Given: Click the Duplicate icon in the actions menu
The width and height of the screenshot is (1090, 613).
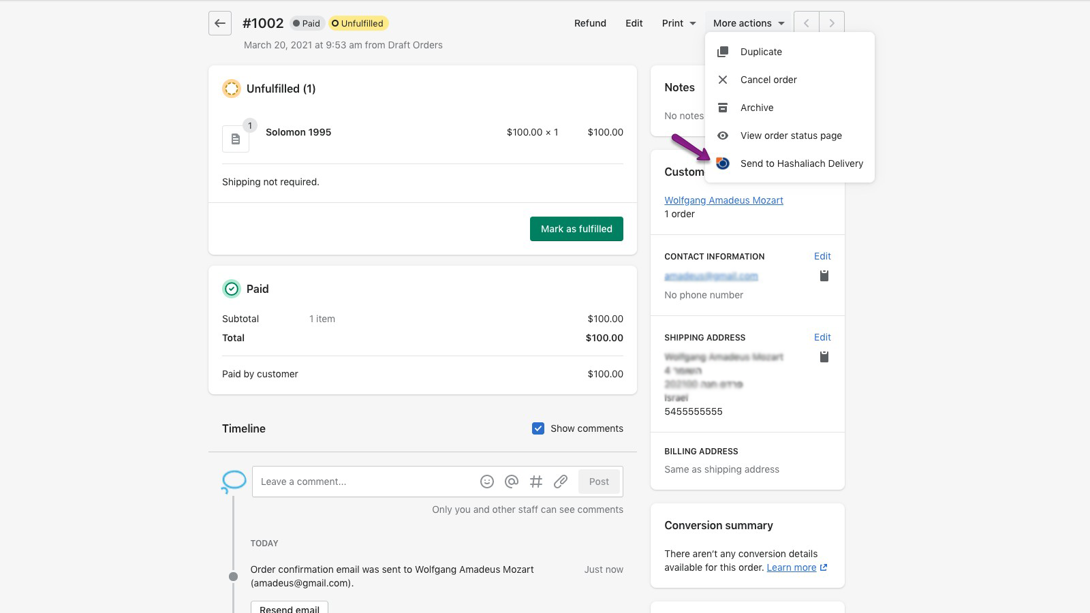Looking at the screenshot, I should coord(722,51).
